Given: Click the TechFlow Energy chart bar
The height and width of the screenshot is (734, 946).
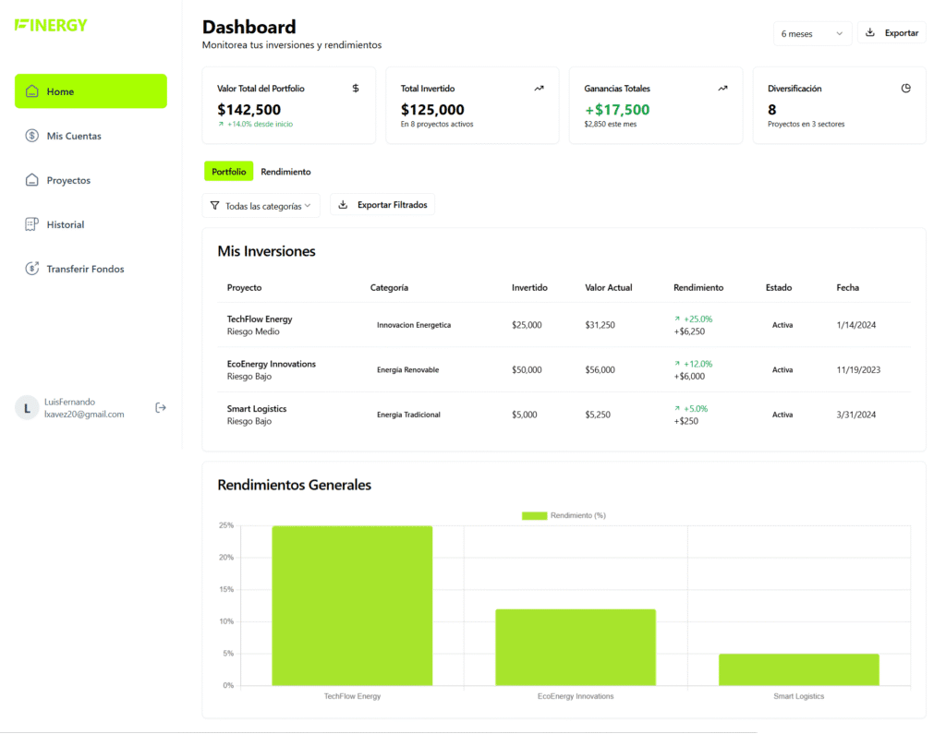Looking at the screenshot, I should click(352, 605).
